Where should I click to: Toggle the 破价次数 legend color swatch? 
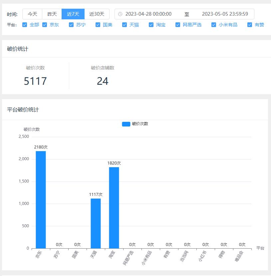[126, 124]
